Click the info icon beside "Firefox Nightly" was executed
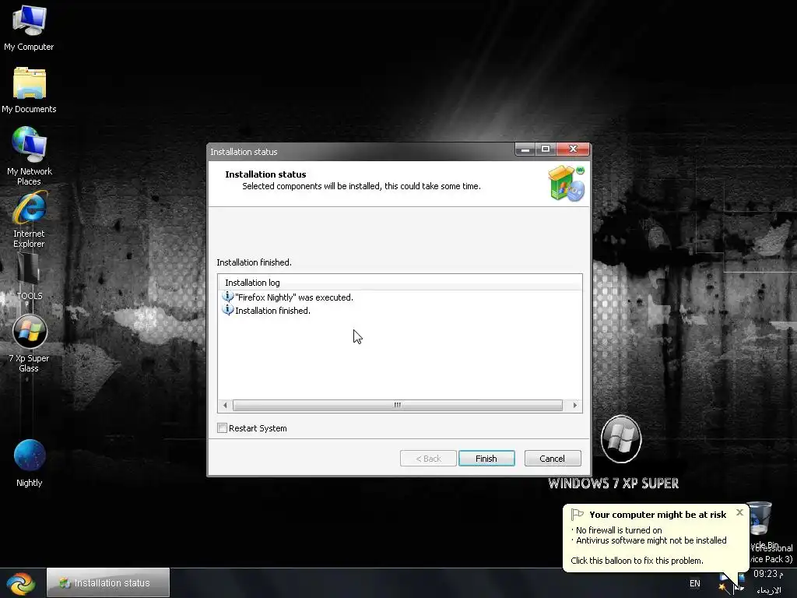Viewport: 797px width, 598px height. pyautogui.click(x=228, y=297)
